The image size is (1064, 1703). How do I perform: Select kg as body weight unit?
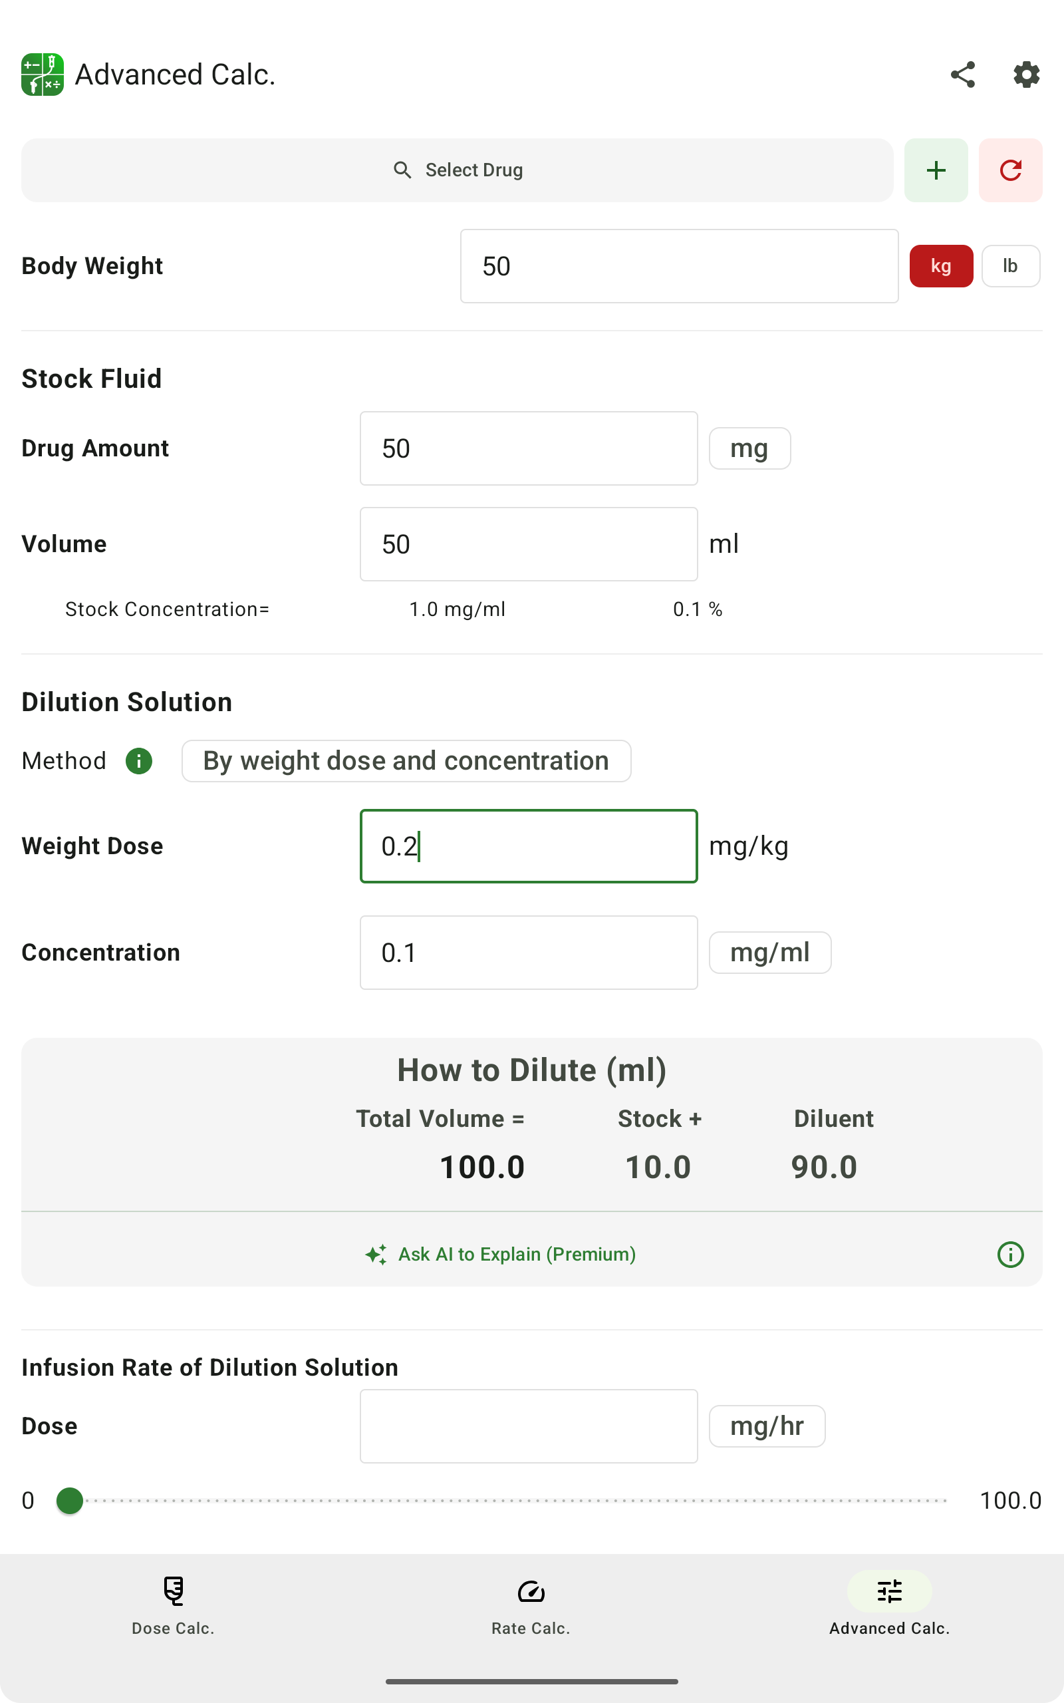coord(941,266)
